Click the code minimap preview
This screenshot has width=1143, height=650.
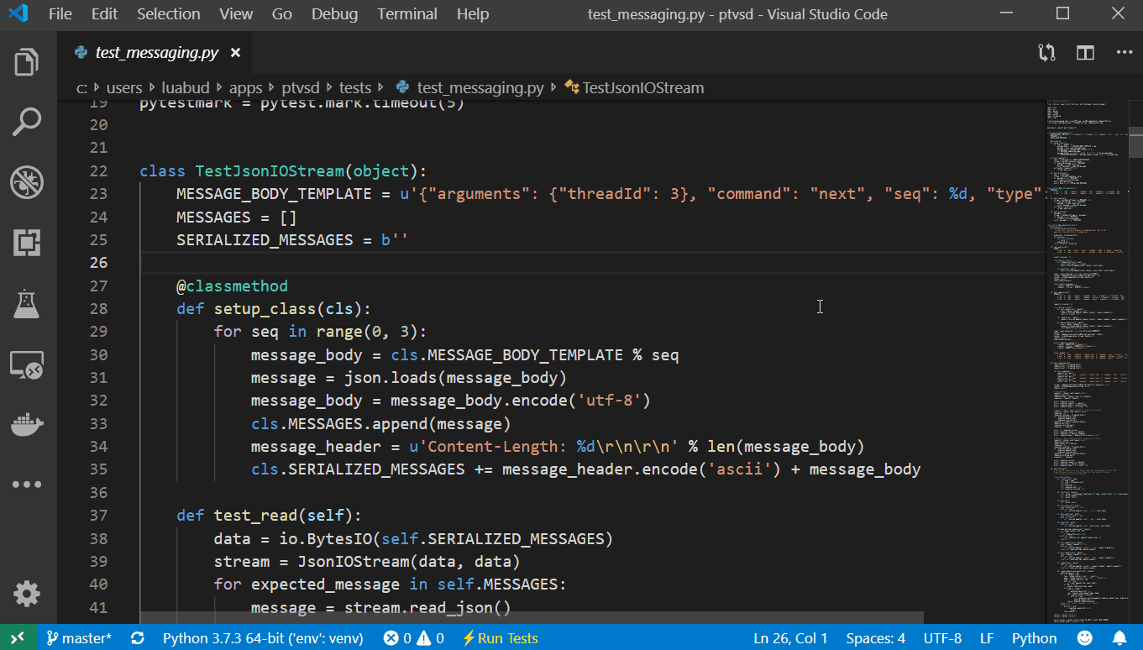[1087, 361]
